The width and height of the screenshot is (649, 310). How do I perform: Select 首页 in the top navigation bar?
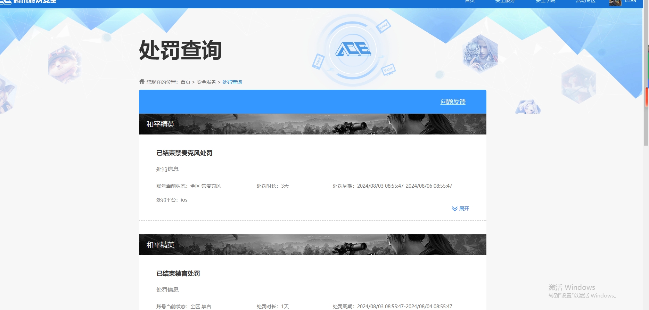pos(470,1)
